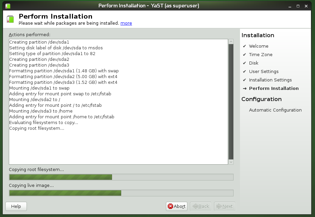The image size is (315, 217).
Task: Click 'Adding entry for mount point swap' line
Action: (x=60, y=94)
